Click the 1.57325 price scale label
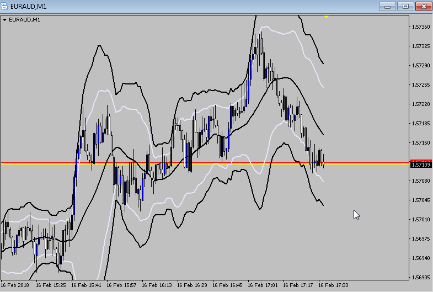This screenshot has height=292, width=433. [x=421, y=46]
